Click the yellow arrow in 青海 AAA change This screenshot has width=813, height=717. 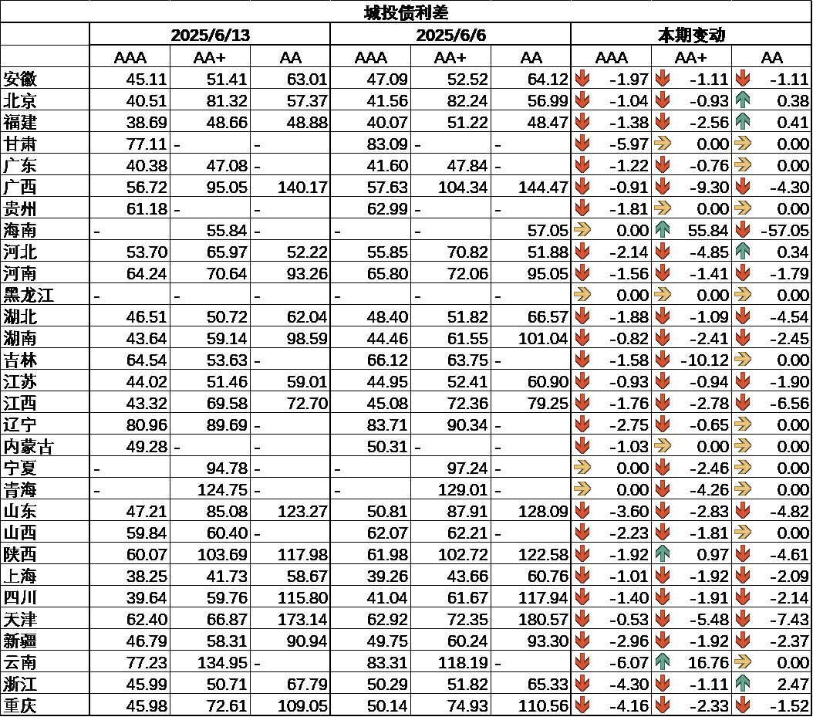pyautogui.click(x=582, y=489)
